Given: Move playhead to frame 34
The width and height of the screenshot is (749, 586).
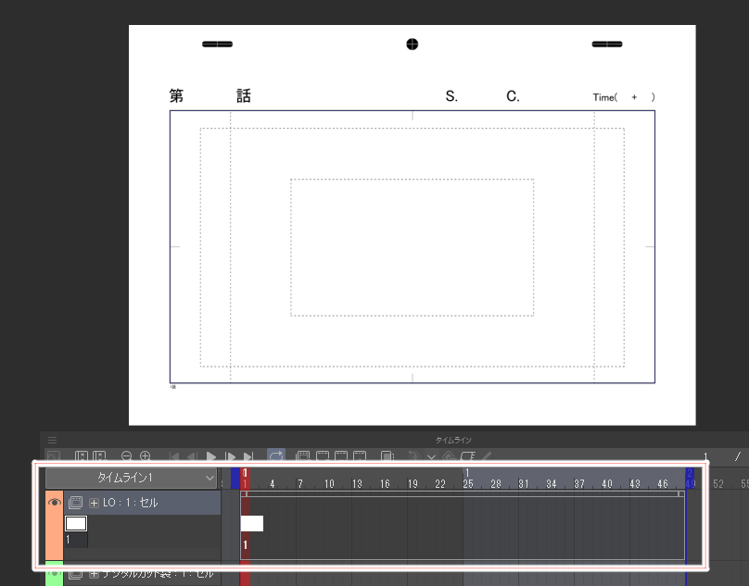Looking at the screenshot, I should pos(552,484).
